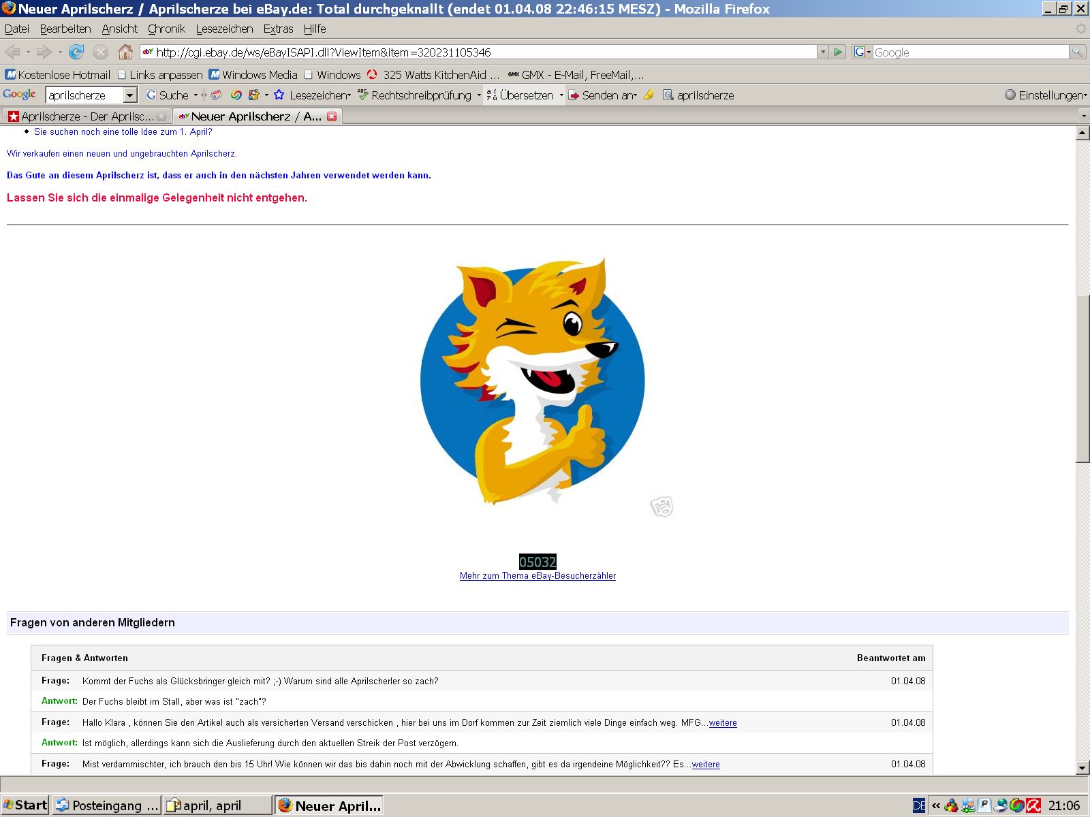Click the page scroll up arrow
This screenshot has width=1090, height=817.
pyautogui.click(x=1083, y=133)
